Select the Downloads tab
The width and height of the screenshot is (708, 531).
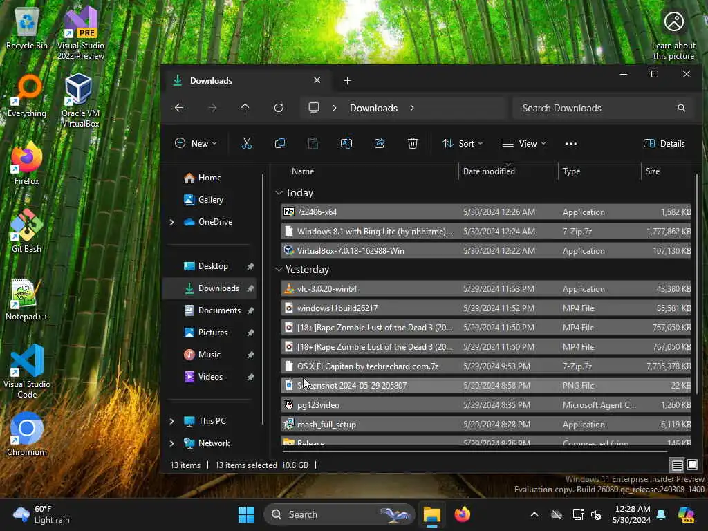(x=248, y=81)
